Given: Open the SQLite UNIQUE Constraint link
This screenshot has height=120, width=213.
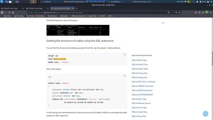Looking at the screenshot, I should point(142,86).
